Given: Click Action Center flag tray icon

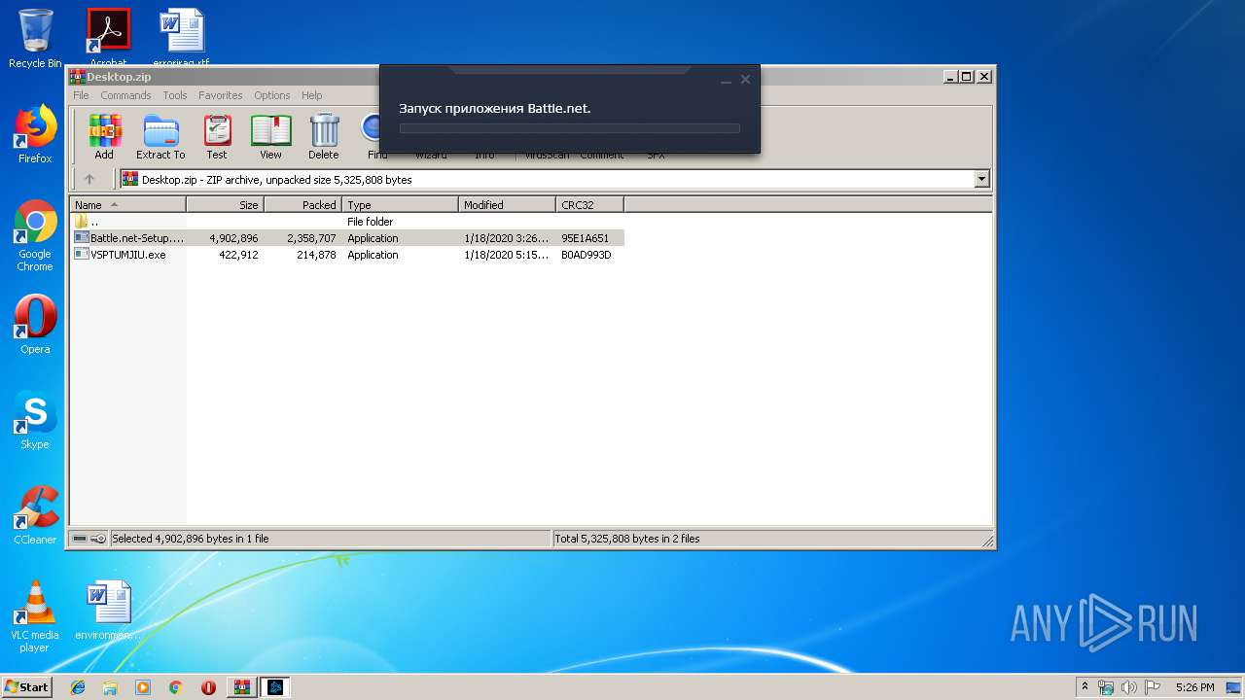Looking at the screenshot, I should (x=1152, y=687).
